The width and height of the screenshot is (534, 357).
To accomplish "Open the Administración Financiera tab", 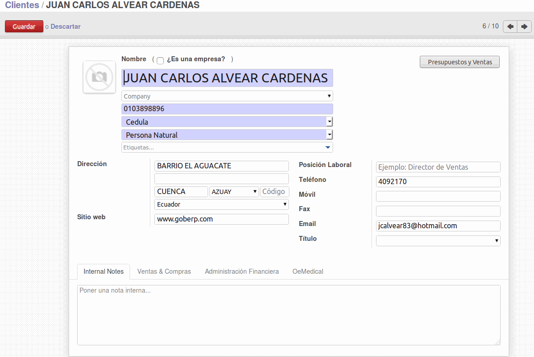I will point(241,271).
